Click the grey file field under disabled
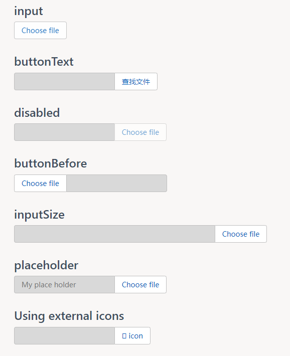The image size is (290, 356). tap(65, 132)
